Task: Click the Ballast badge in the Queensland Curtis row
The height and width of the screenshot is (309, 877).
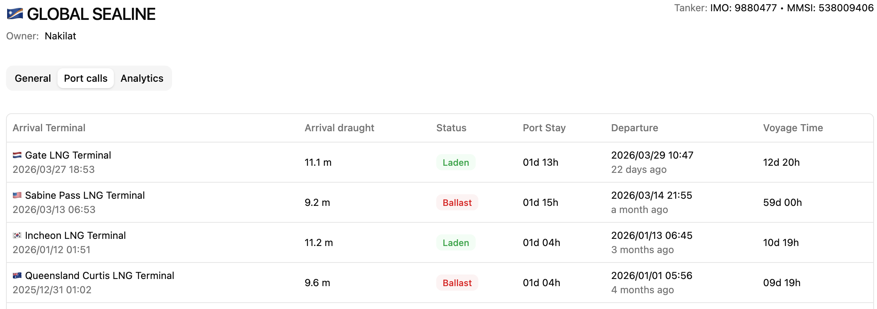Action: (x=457, y=283)
